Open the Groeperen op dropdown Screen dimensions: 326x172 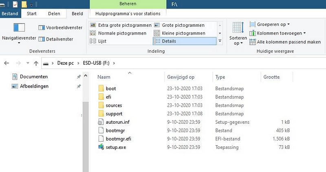point(270,24)
